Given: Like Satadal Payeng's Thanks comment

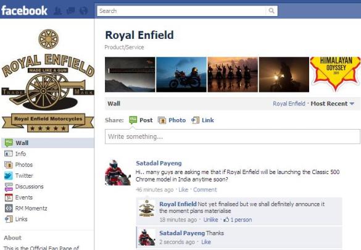Looking at the screenshot, I should (x=206, y=242).
